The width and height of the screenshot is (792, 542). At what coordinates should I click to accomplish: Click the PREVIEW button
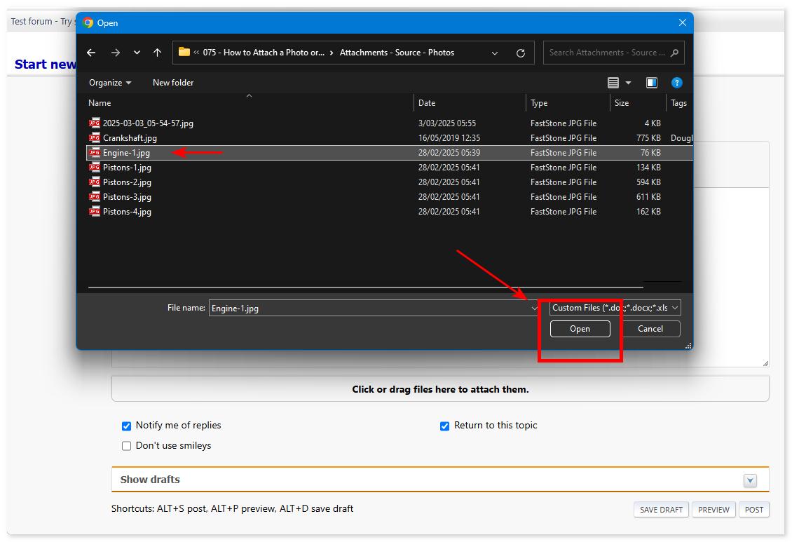click(x=713, y=509)
